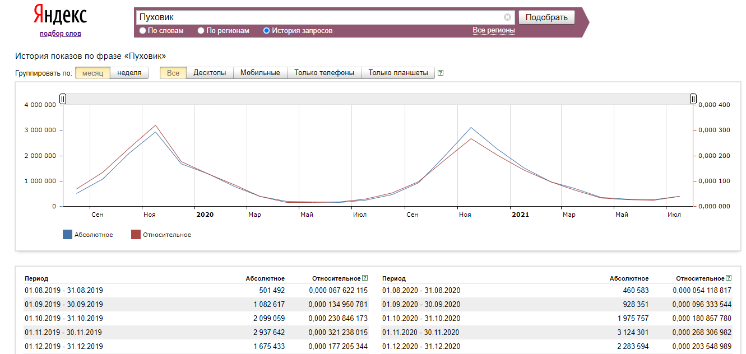Click the left chart range slider handle
Screen dimensions: 746x354
(x=63, y=99)
